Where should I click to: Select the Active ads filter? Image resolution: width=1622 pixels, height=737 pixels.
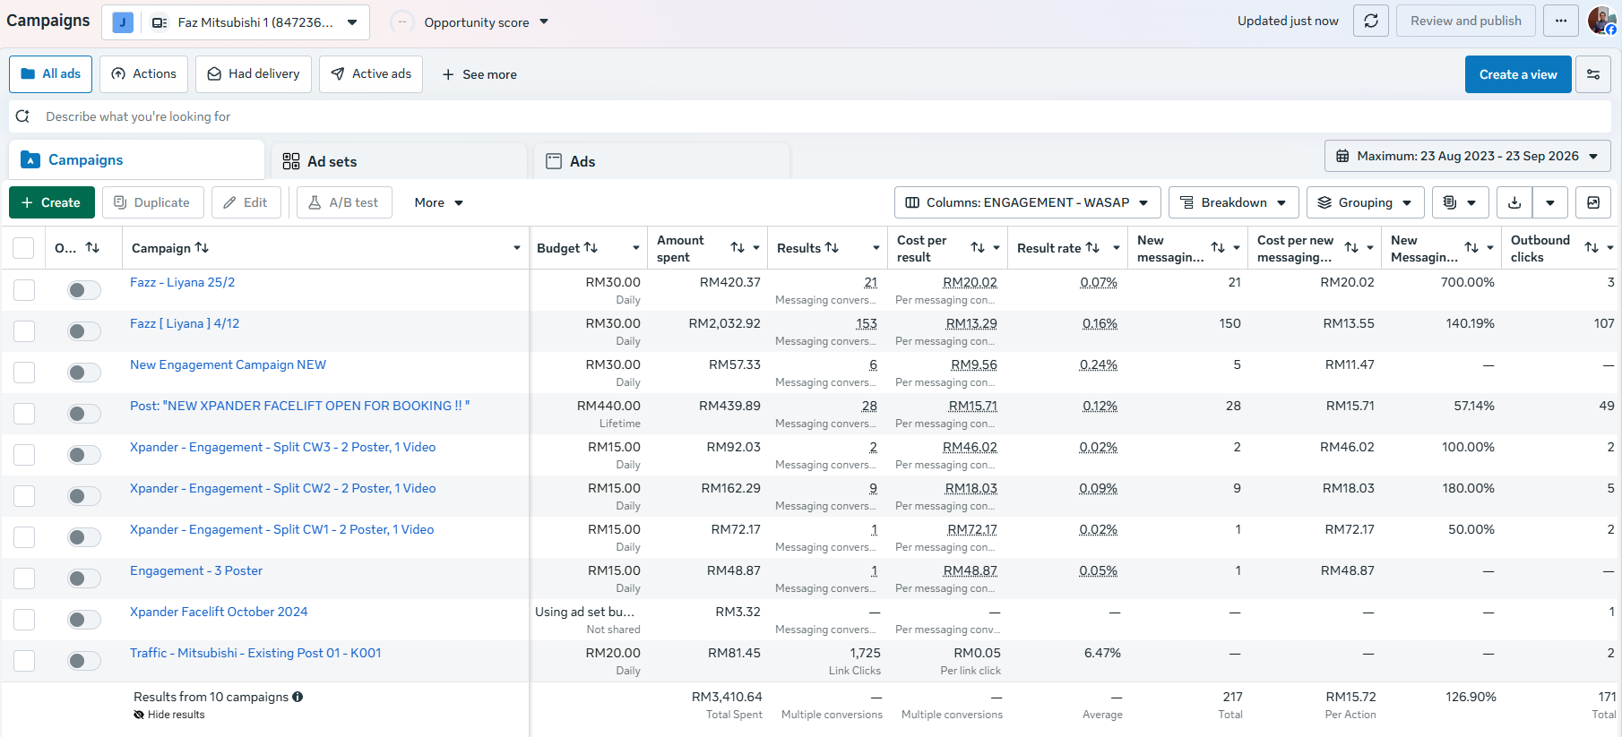coord(371,74)
